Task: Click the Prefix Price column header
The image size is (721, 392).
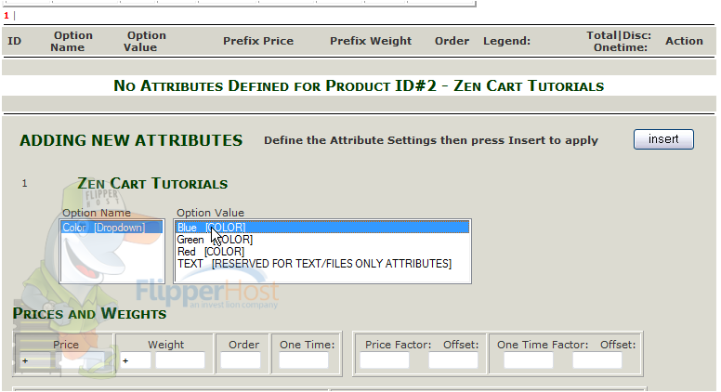Action: (x=258, y=41)
